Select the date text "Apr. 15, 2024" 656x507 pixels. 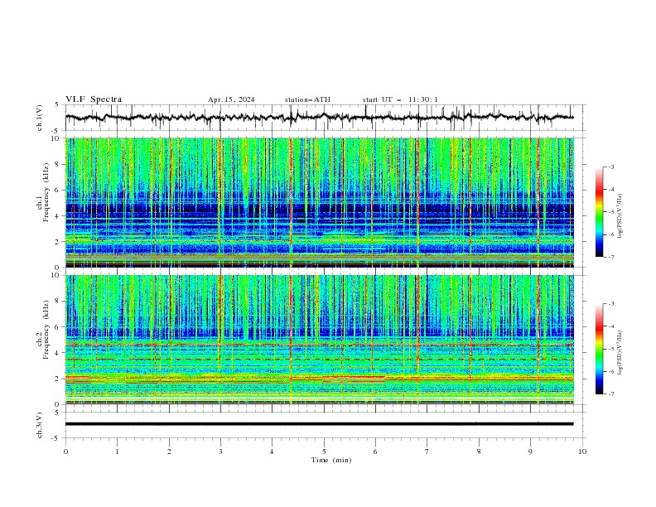231,99
